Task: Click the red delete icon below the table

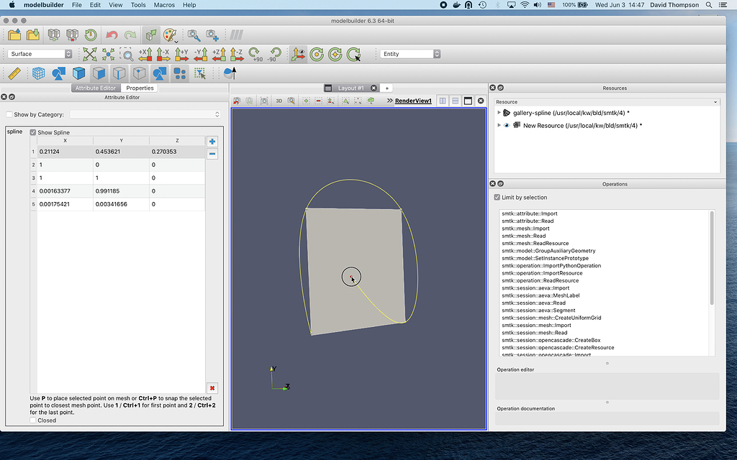Action: click(x=212, y=387)
